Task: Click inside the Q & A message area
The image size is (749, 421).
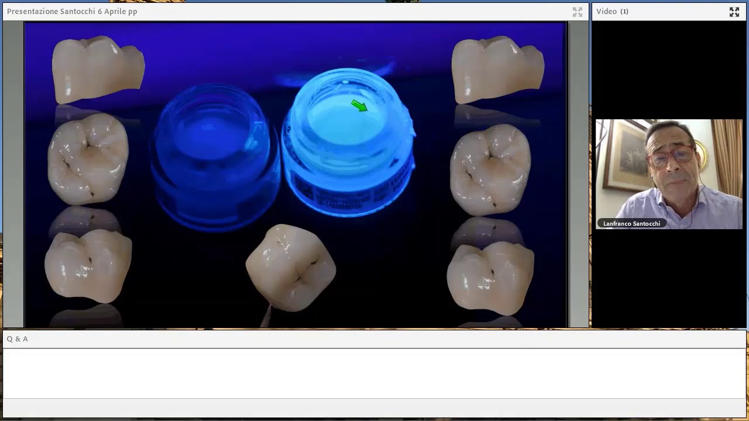Action: [x=374, y=373]
